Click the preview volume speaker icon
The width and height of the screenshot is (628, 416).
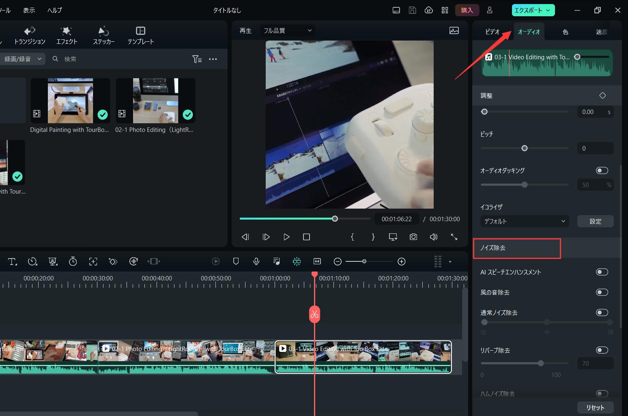(433, 237)
